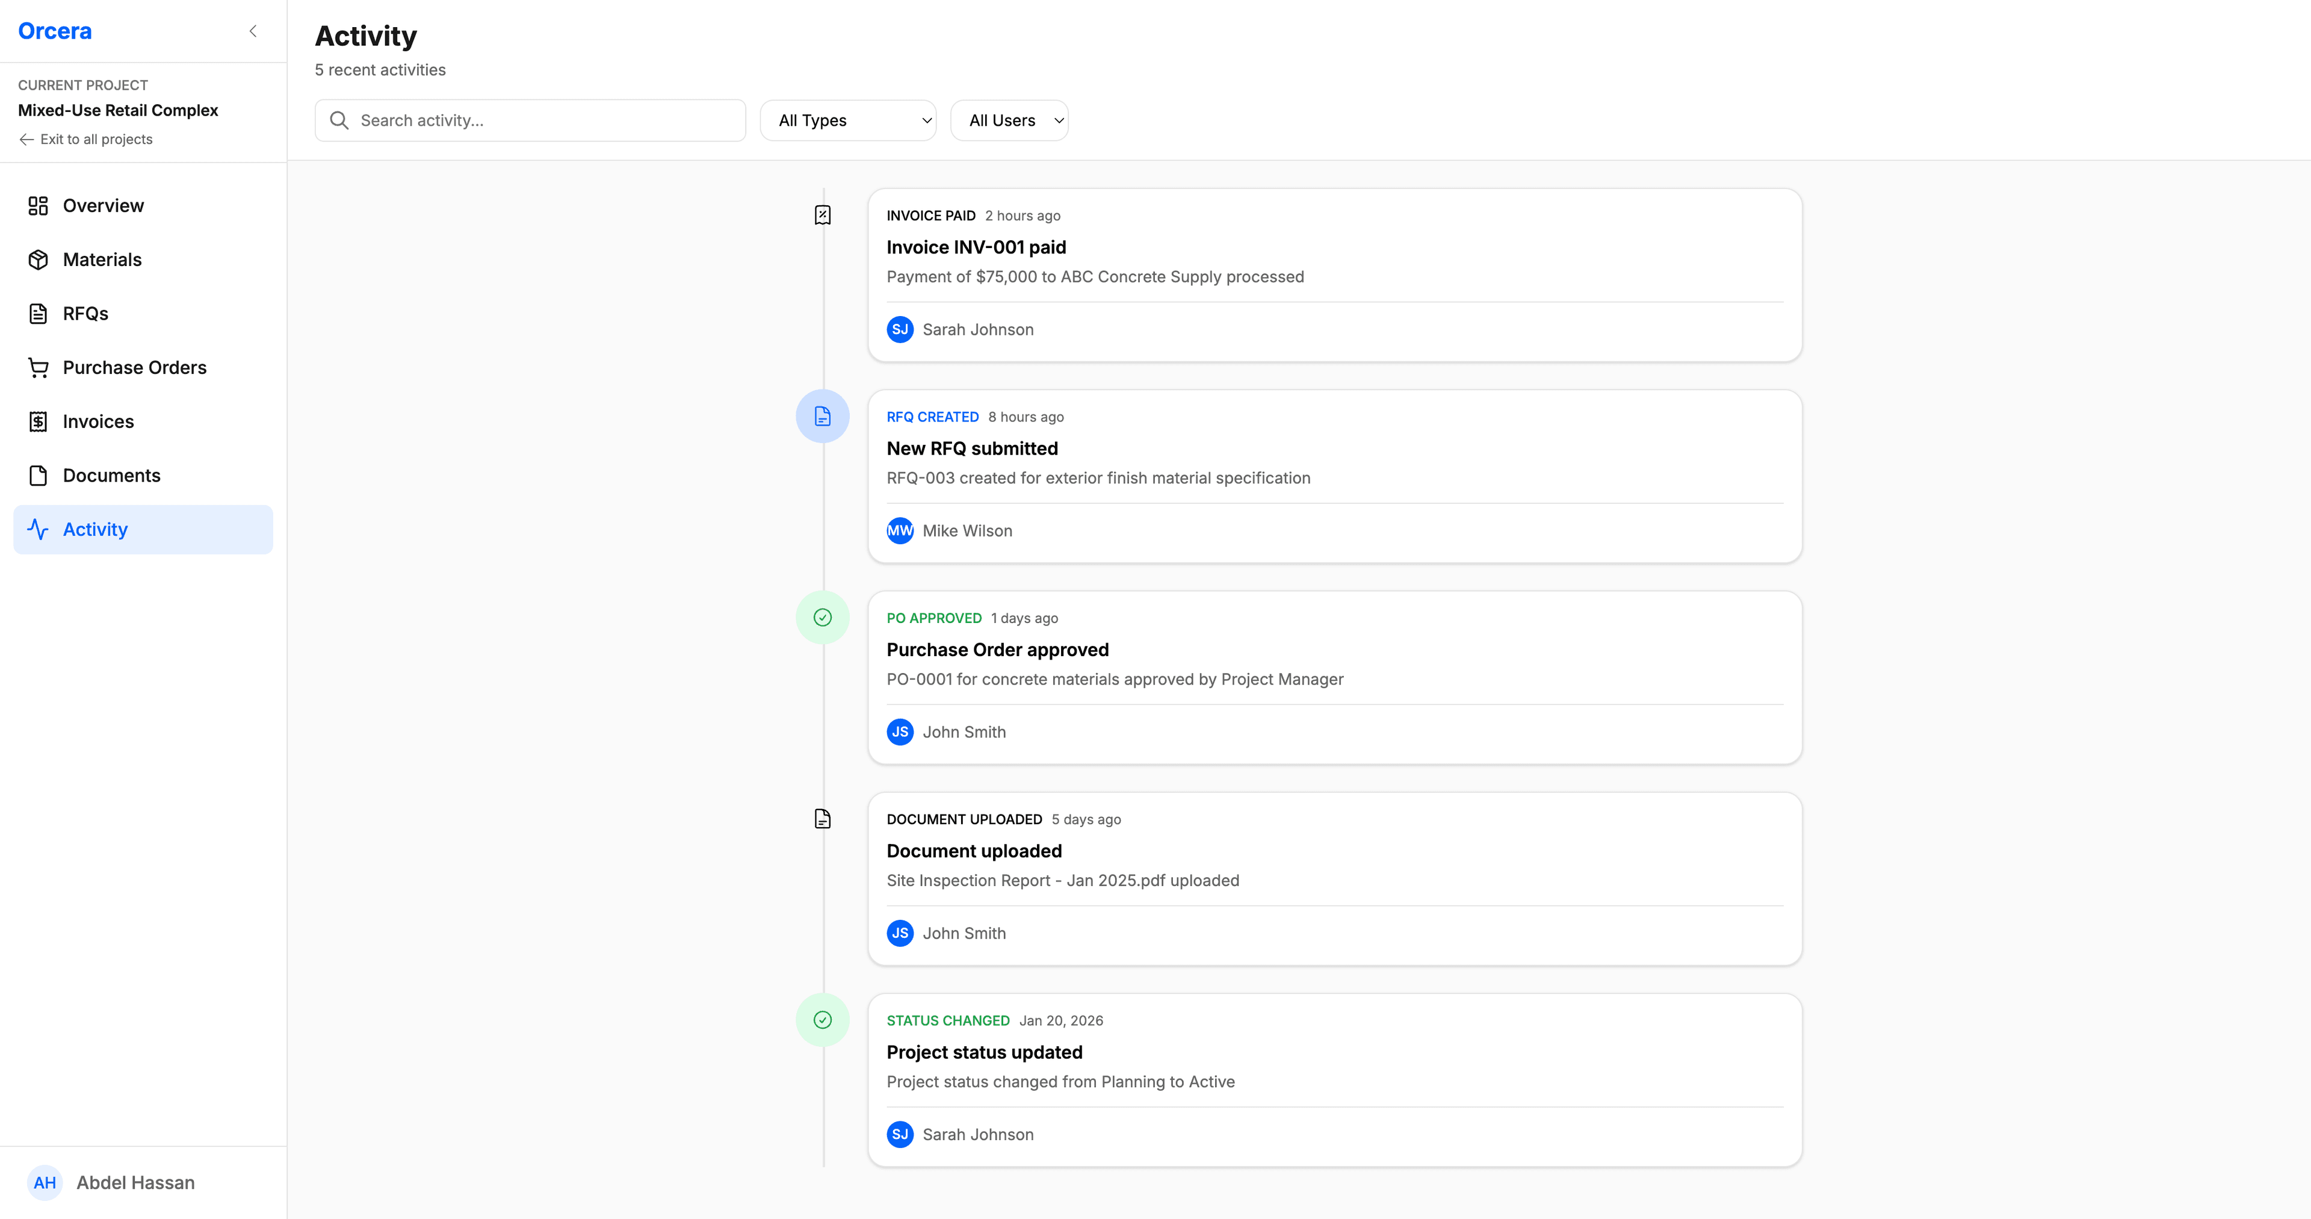Click the Documents file icon

click(38, 475)
